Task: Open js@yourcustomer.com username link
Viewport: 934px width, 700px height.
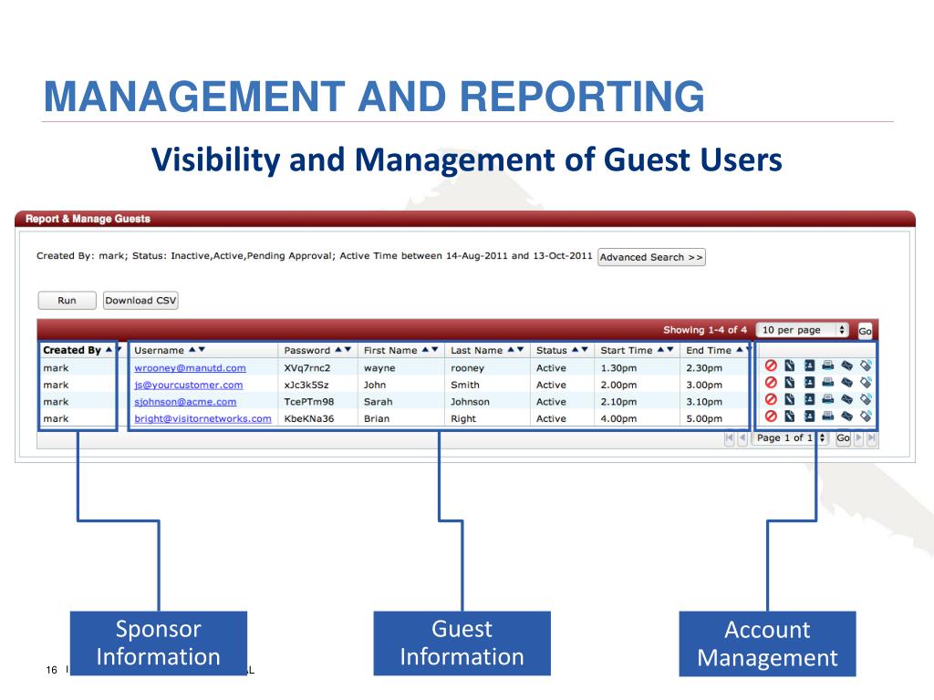Action: coord(188,385)
